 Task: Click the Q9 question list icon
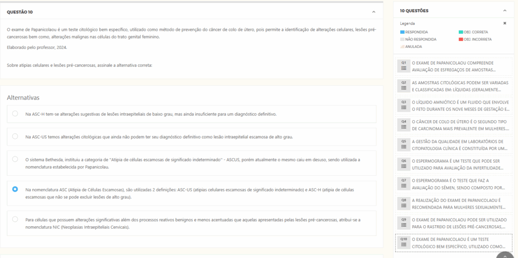tap(404, 223)
